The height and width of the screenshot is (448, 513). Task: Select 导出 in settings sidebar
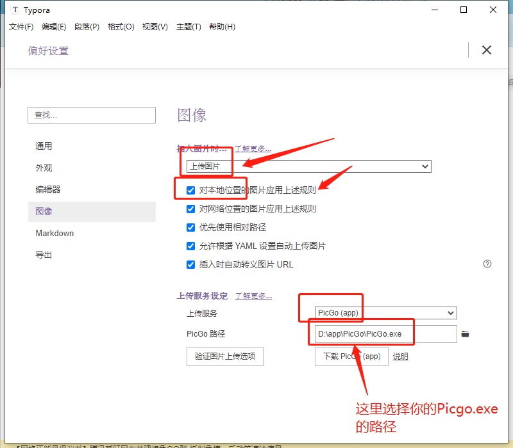(x=92, y=255)
